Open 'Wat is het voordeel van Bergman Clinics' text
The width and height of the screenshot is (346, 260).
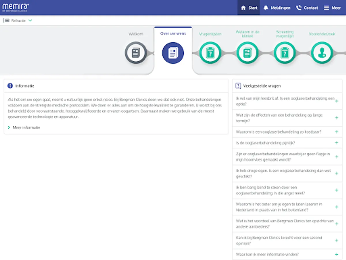coord(285,224)
